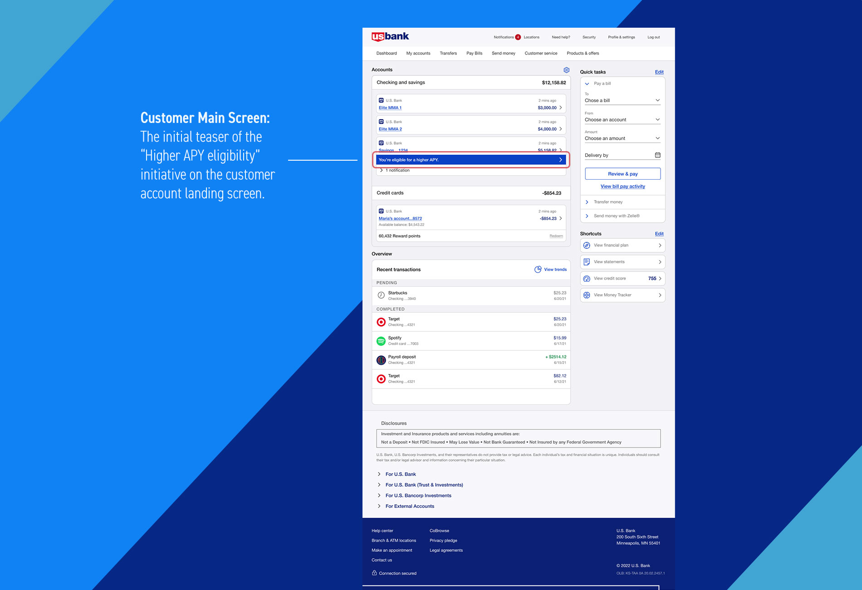Open Legal agreements in footer
The height and width of the screenshot is (590, 862).
click(446, 551)
